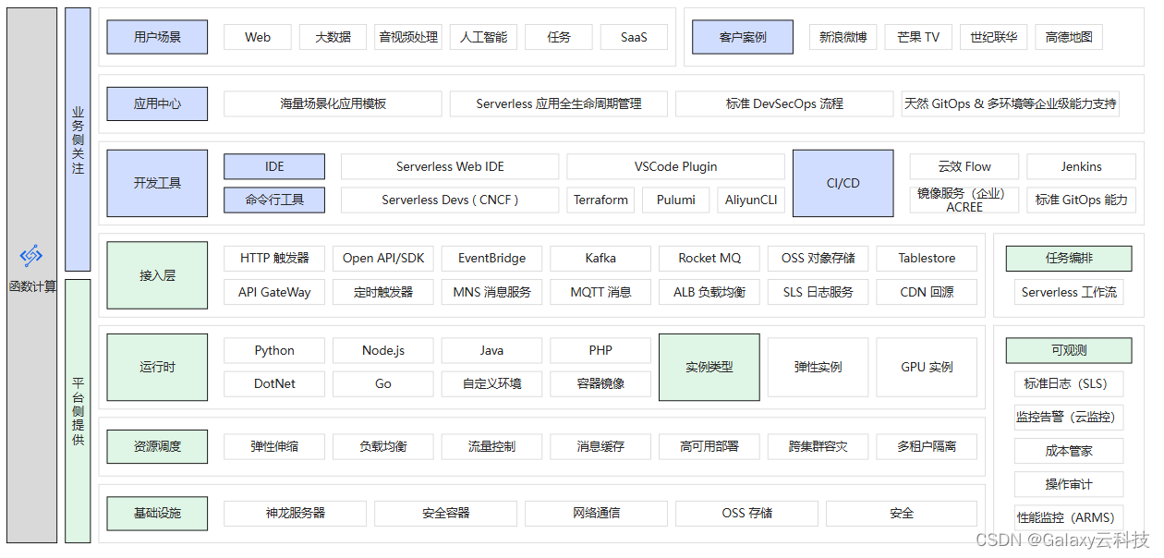Click the Java runtime box
This screenshot has height=558, width=1164.
click(x=491, y=350)
